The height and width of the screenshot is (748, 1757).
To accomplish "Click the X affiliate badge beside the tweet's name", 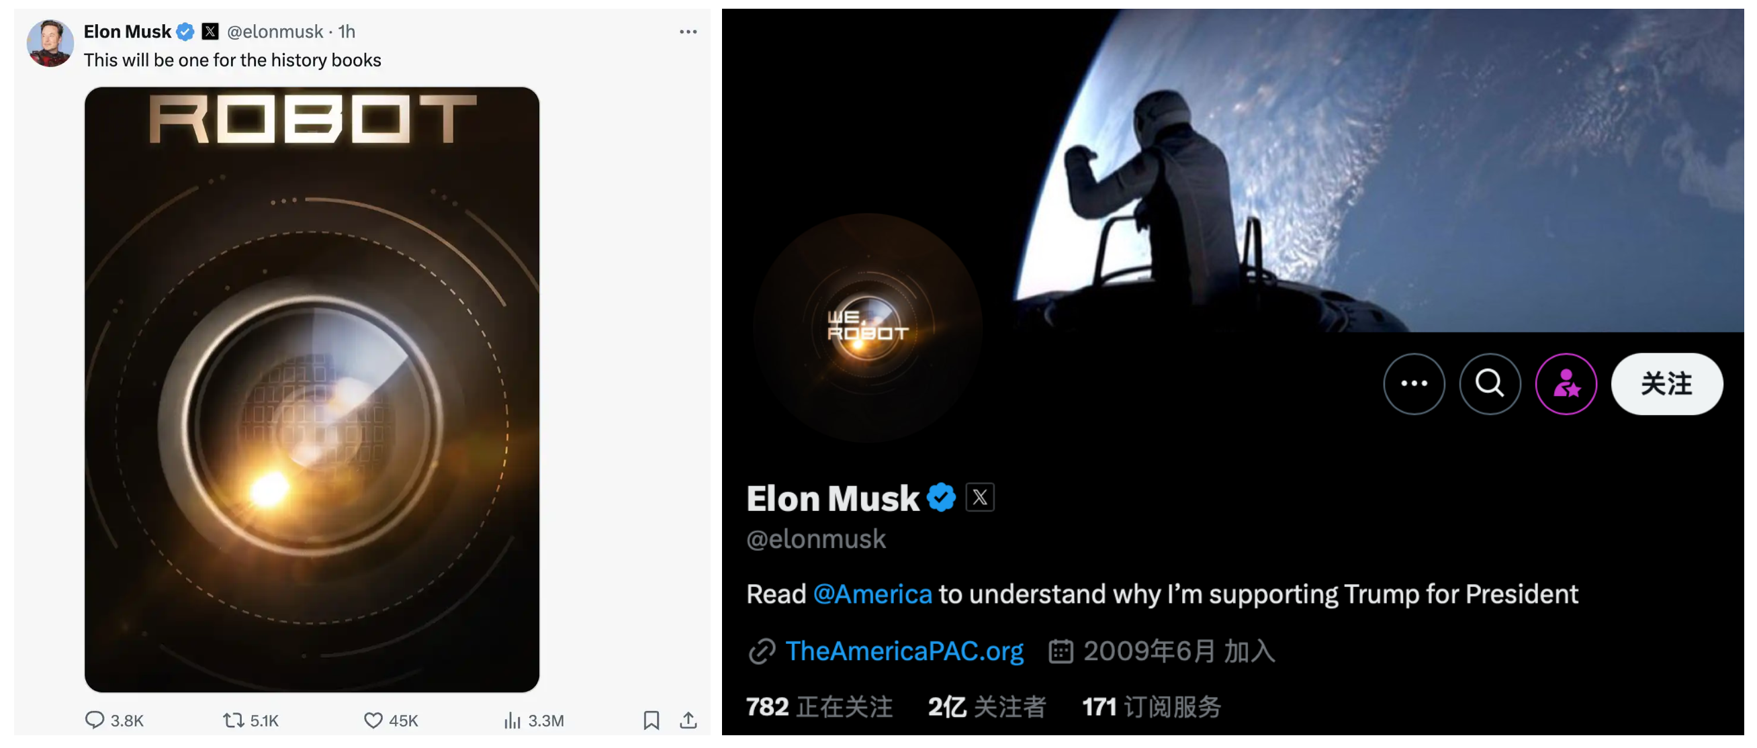I will point(210,32).
